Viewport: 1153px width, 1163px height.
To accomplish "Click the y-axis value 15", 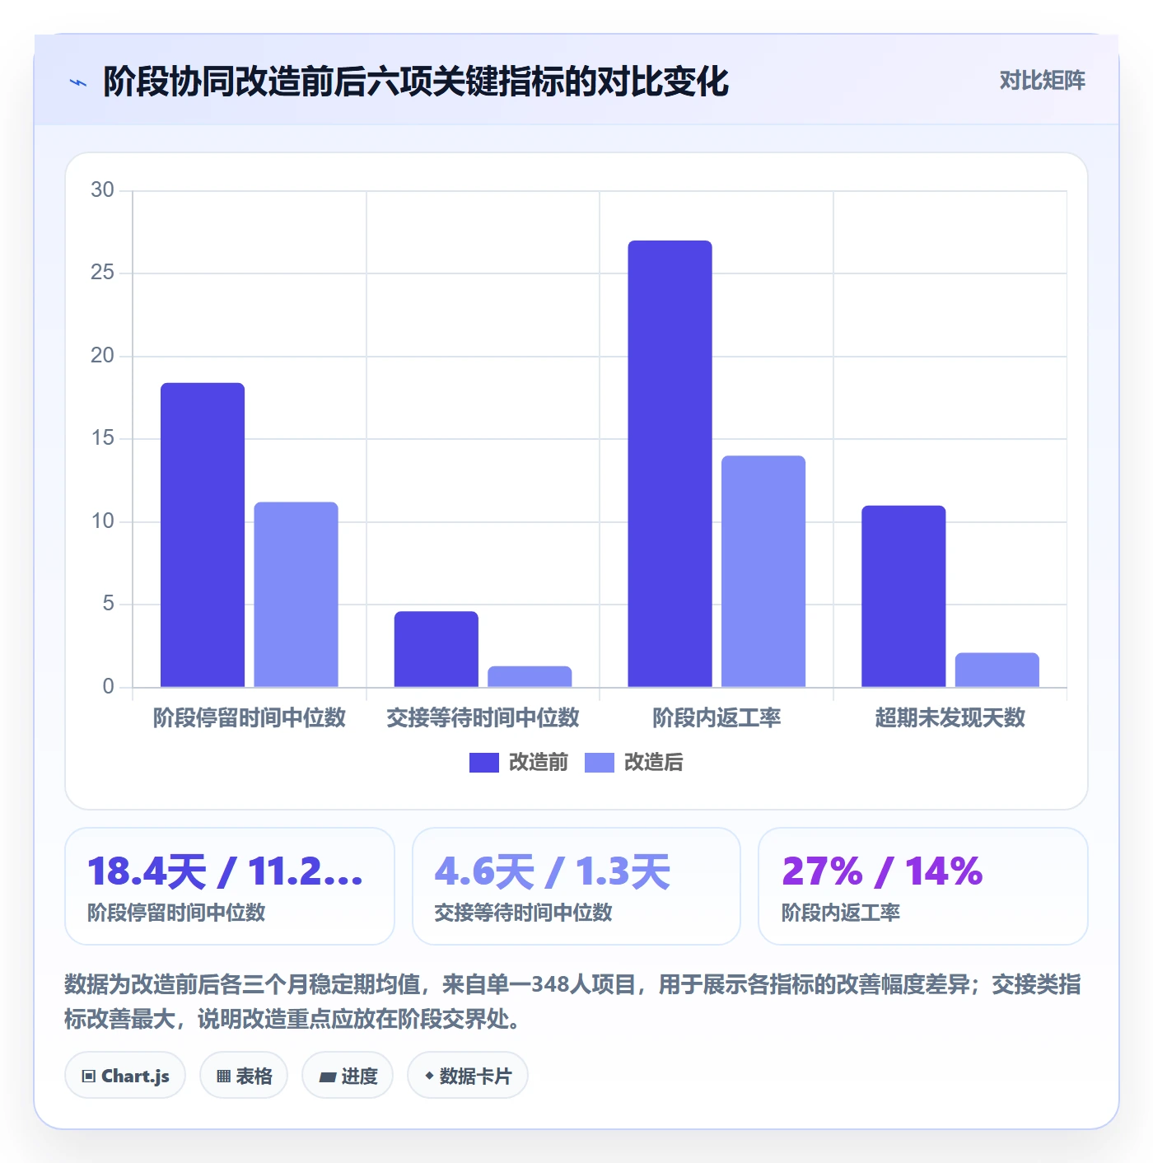I will pos(102,438).
